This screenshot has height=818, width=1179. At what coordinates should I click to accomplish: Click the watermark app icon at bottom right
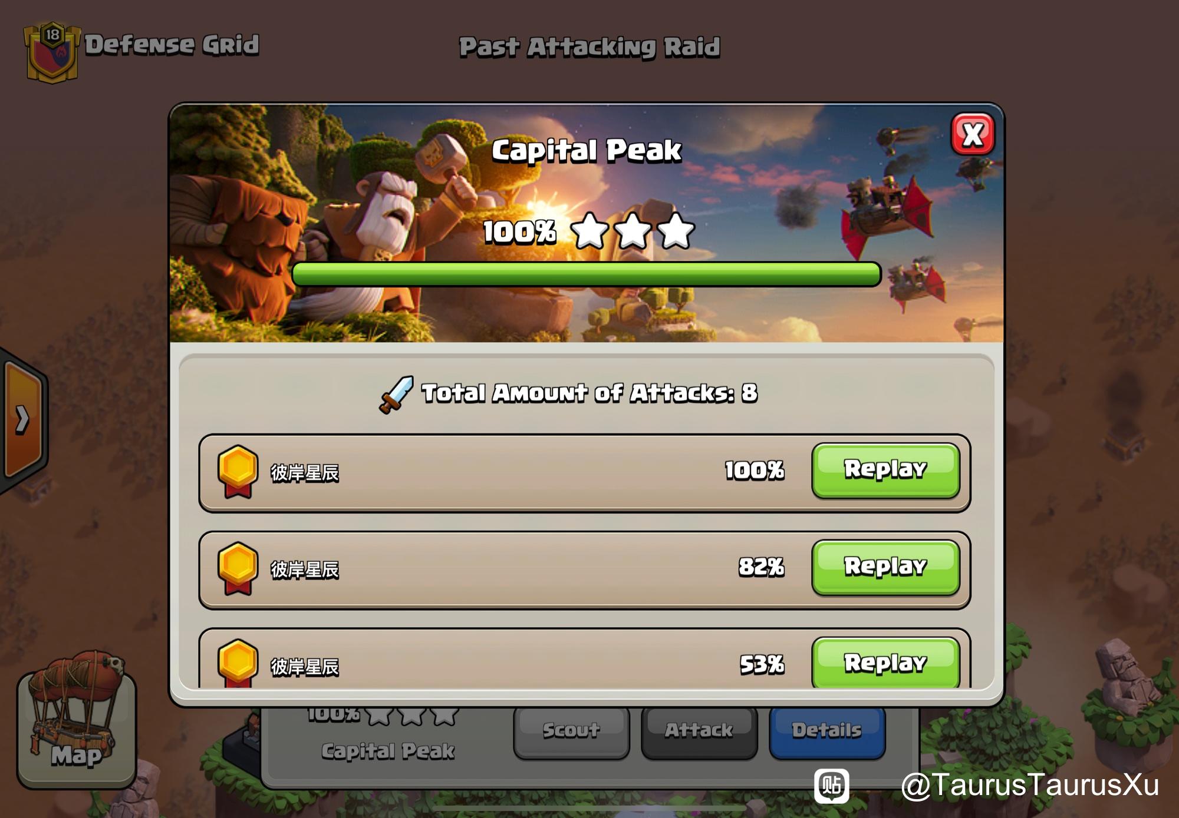(x=832, y=786)
